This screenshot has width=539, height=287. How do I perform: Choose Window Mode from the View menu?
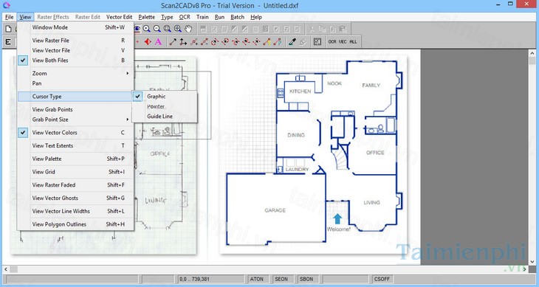click(x=75, y=27)
